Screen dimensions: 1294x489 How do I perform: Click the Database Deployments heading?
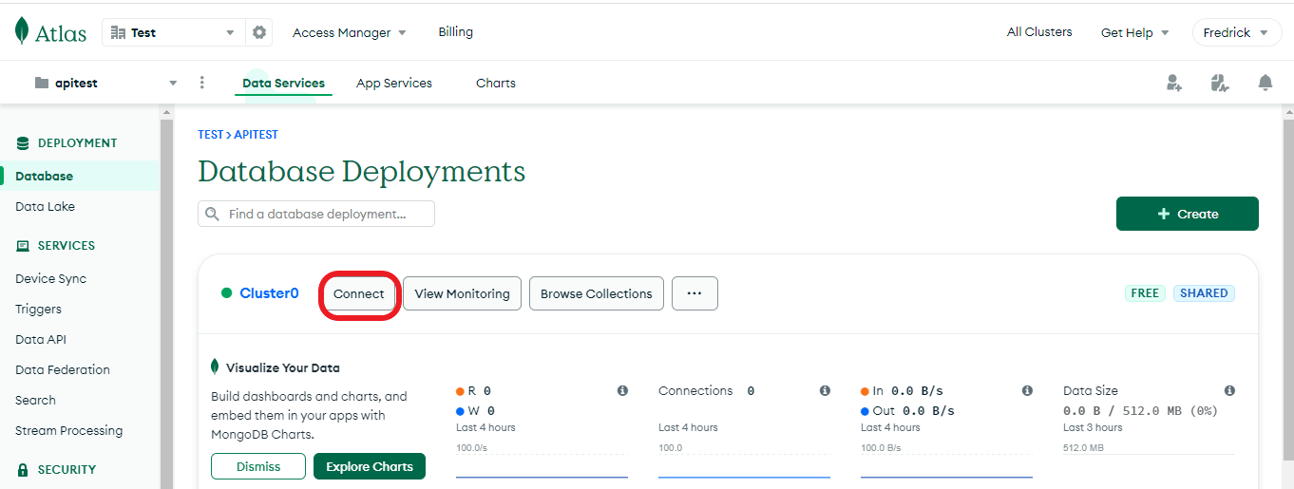[361, 172]
